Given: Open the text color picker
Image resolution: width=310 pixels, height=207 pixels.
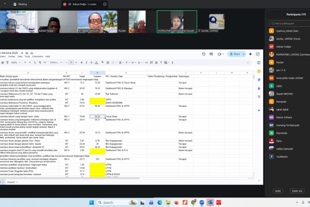Looking at the screenshot, I should click(x=96, y=63).
